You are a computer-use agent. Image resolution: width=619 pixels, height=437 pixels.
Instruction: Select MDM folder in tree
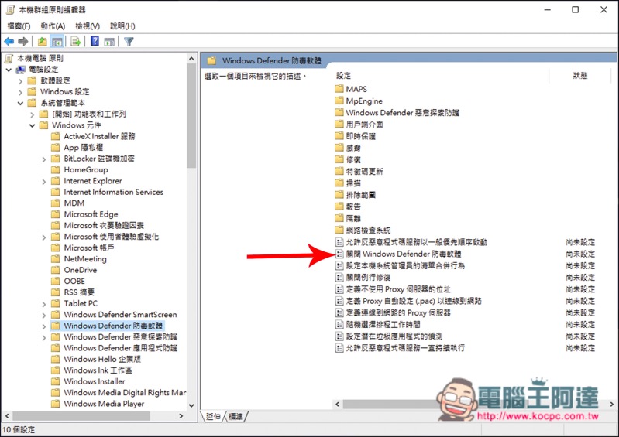point(74,203)
